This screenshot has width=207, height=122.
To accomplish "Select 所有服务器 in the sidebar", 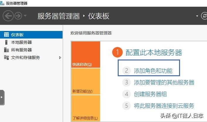I will coord(31,50).
